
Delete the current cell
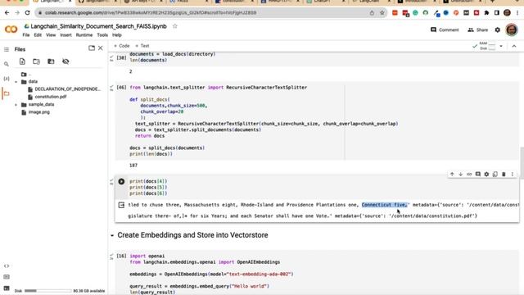504,175
